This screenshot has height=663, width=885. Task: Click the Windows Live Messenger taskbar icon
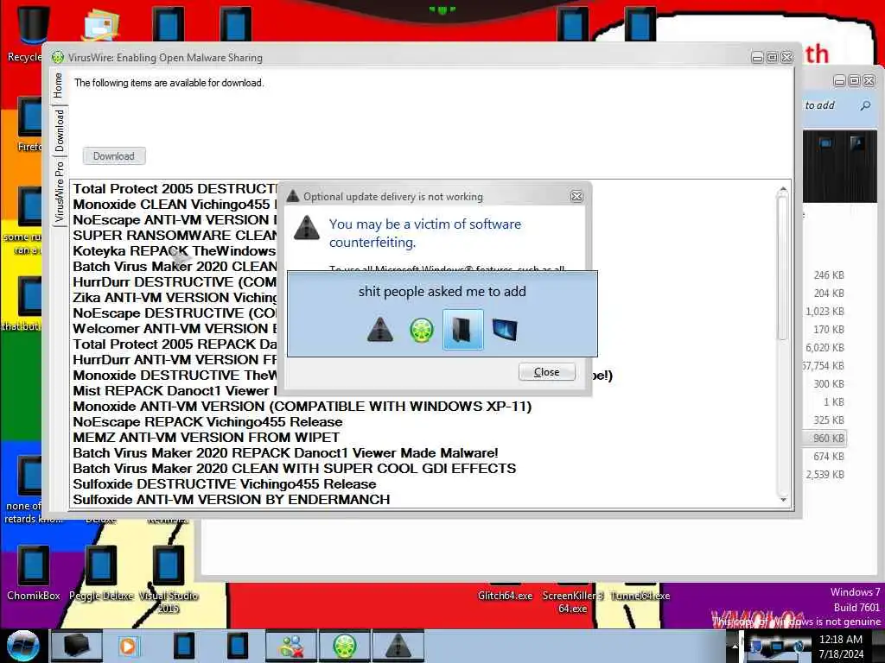(x=291, y=646)
